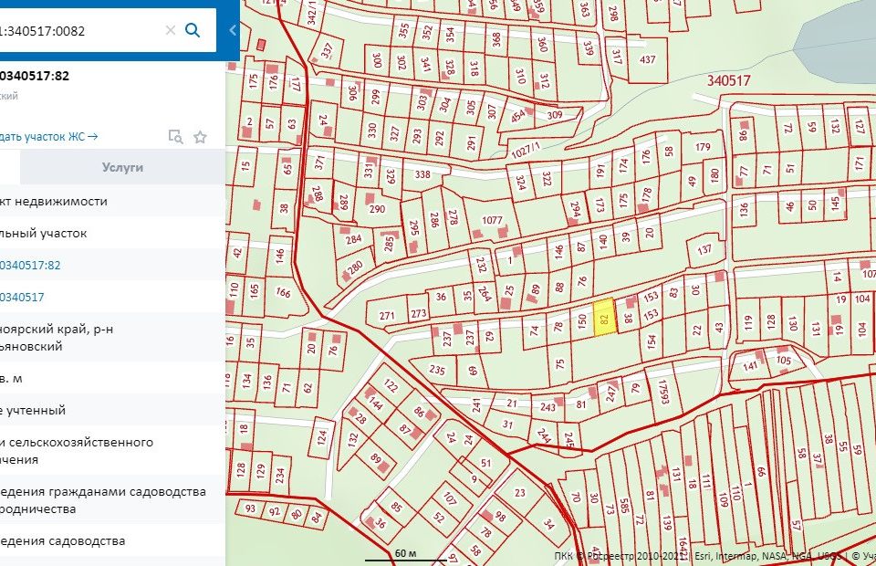Add parcel to favorites with star icon
The height and width of the screenshot is (566, 876).
tap(200, 136)
